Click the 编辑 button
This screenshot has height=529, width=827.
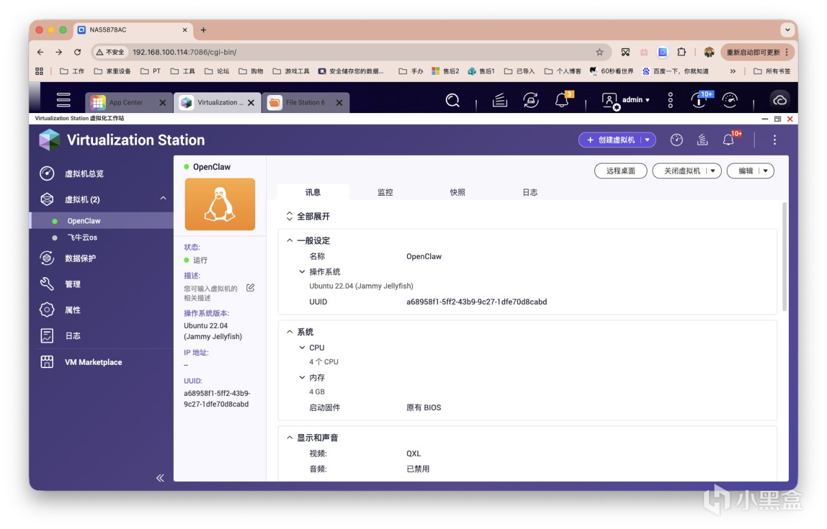[746, 171]
